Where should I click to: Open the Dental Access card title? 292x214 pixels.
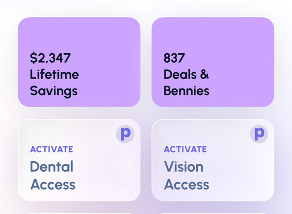tap(53, 176)
